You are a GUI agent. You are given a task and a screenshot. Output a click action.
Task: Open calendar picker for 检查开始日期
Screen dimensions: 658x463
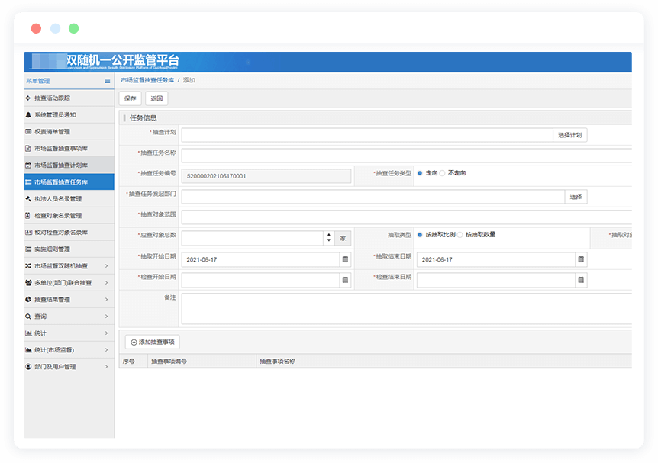click(345, 280)
